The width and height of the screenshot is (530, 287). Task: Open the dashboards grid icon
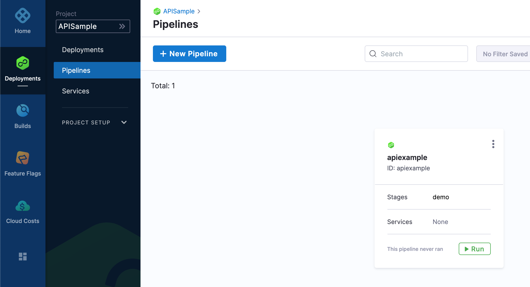pos(23,257)
